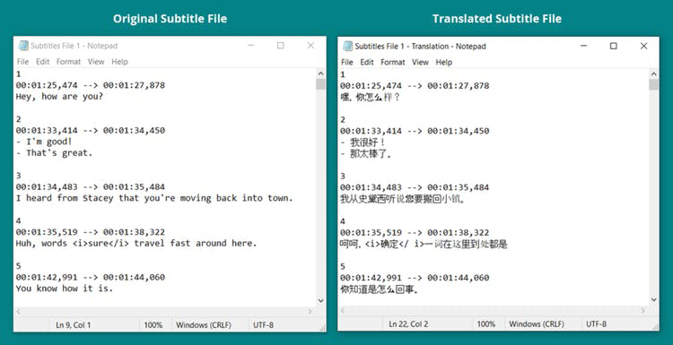This screenshot has height=345, width=673.
Task: Click scroll-up arrow in original subtitle window
Action: pos(320,73)
